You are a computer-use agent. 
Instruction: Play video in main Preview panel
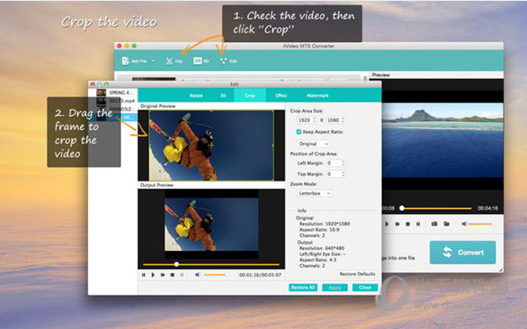point(386,224)
